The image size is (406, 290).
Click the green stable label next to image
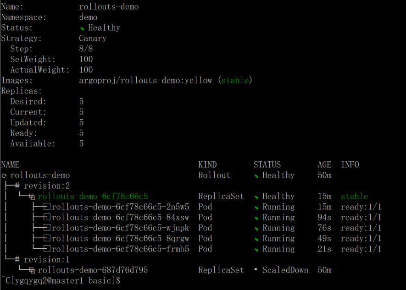[235, 80]
